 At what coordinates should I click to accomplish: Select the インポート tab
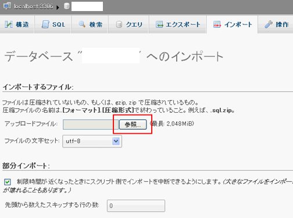(232, 24)
